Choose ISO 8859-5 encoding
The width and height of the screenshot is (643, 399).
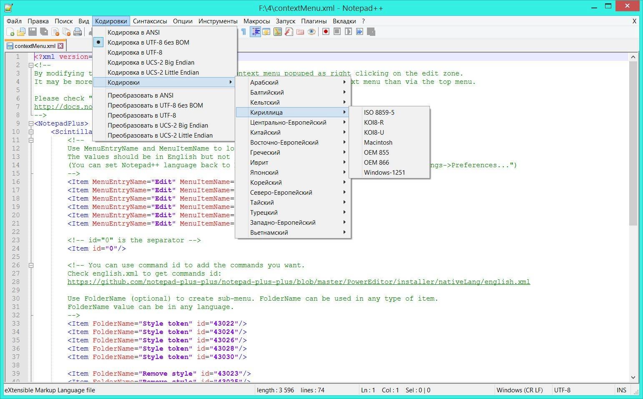click(389, 112)
